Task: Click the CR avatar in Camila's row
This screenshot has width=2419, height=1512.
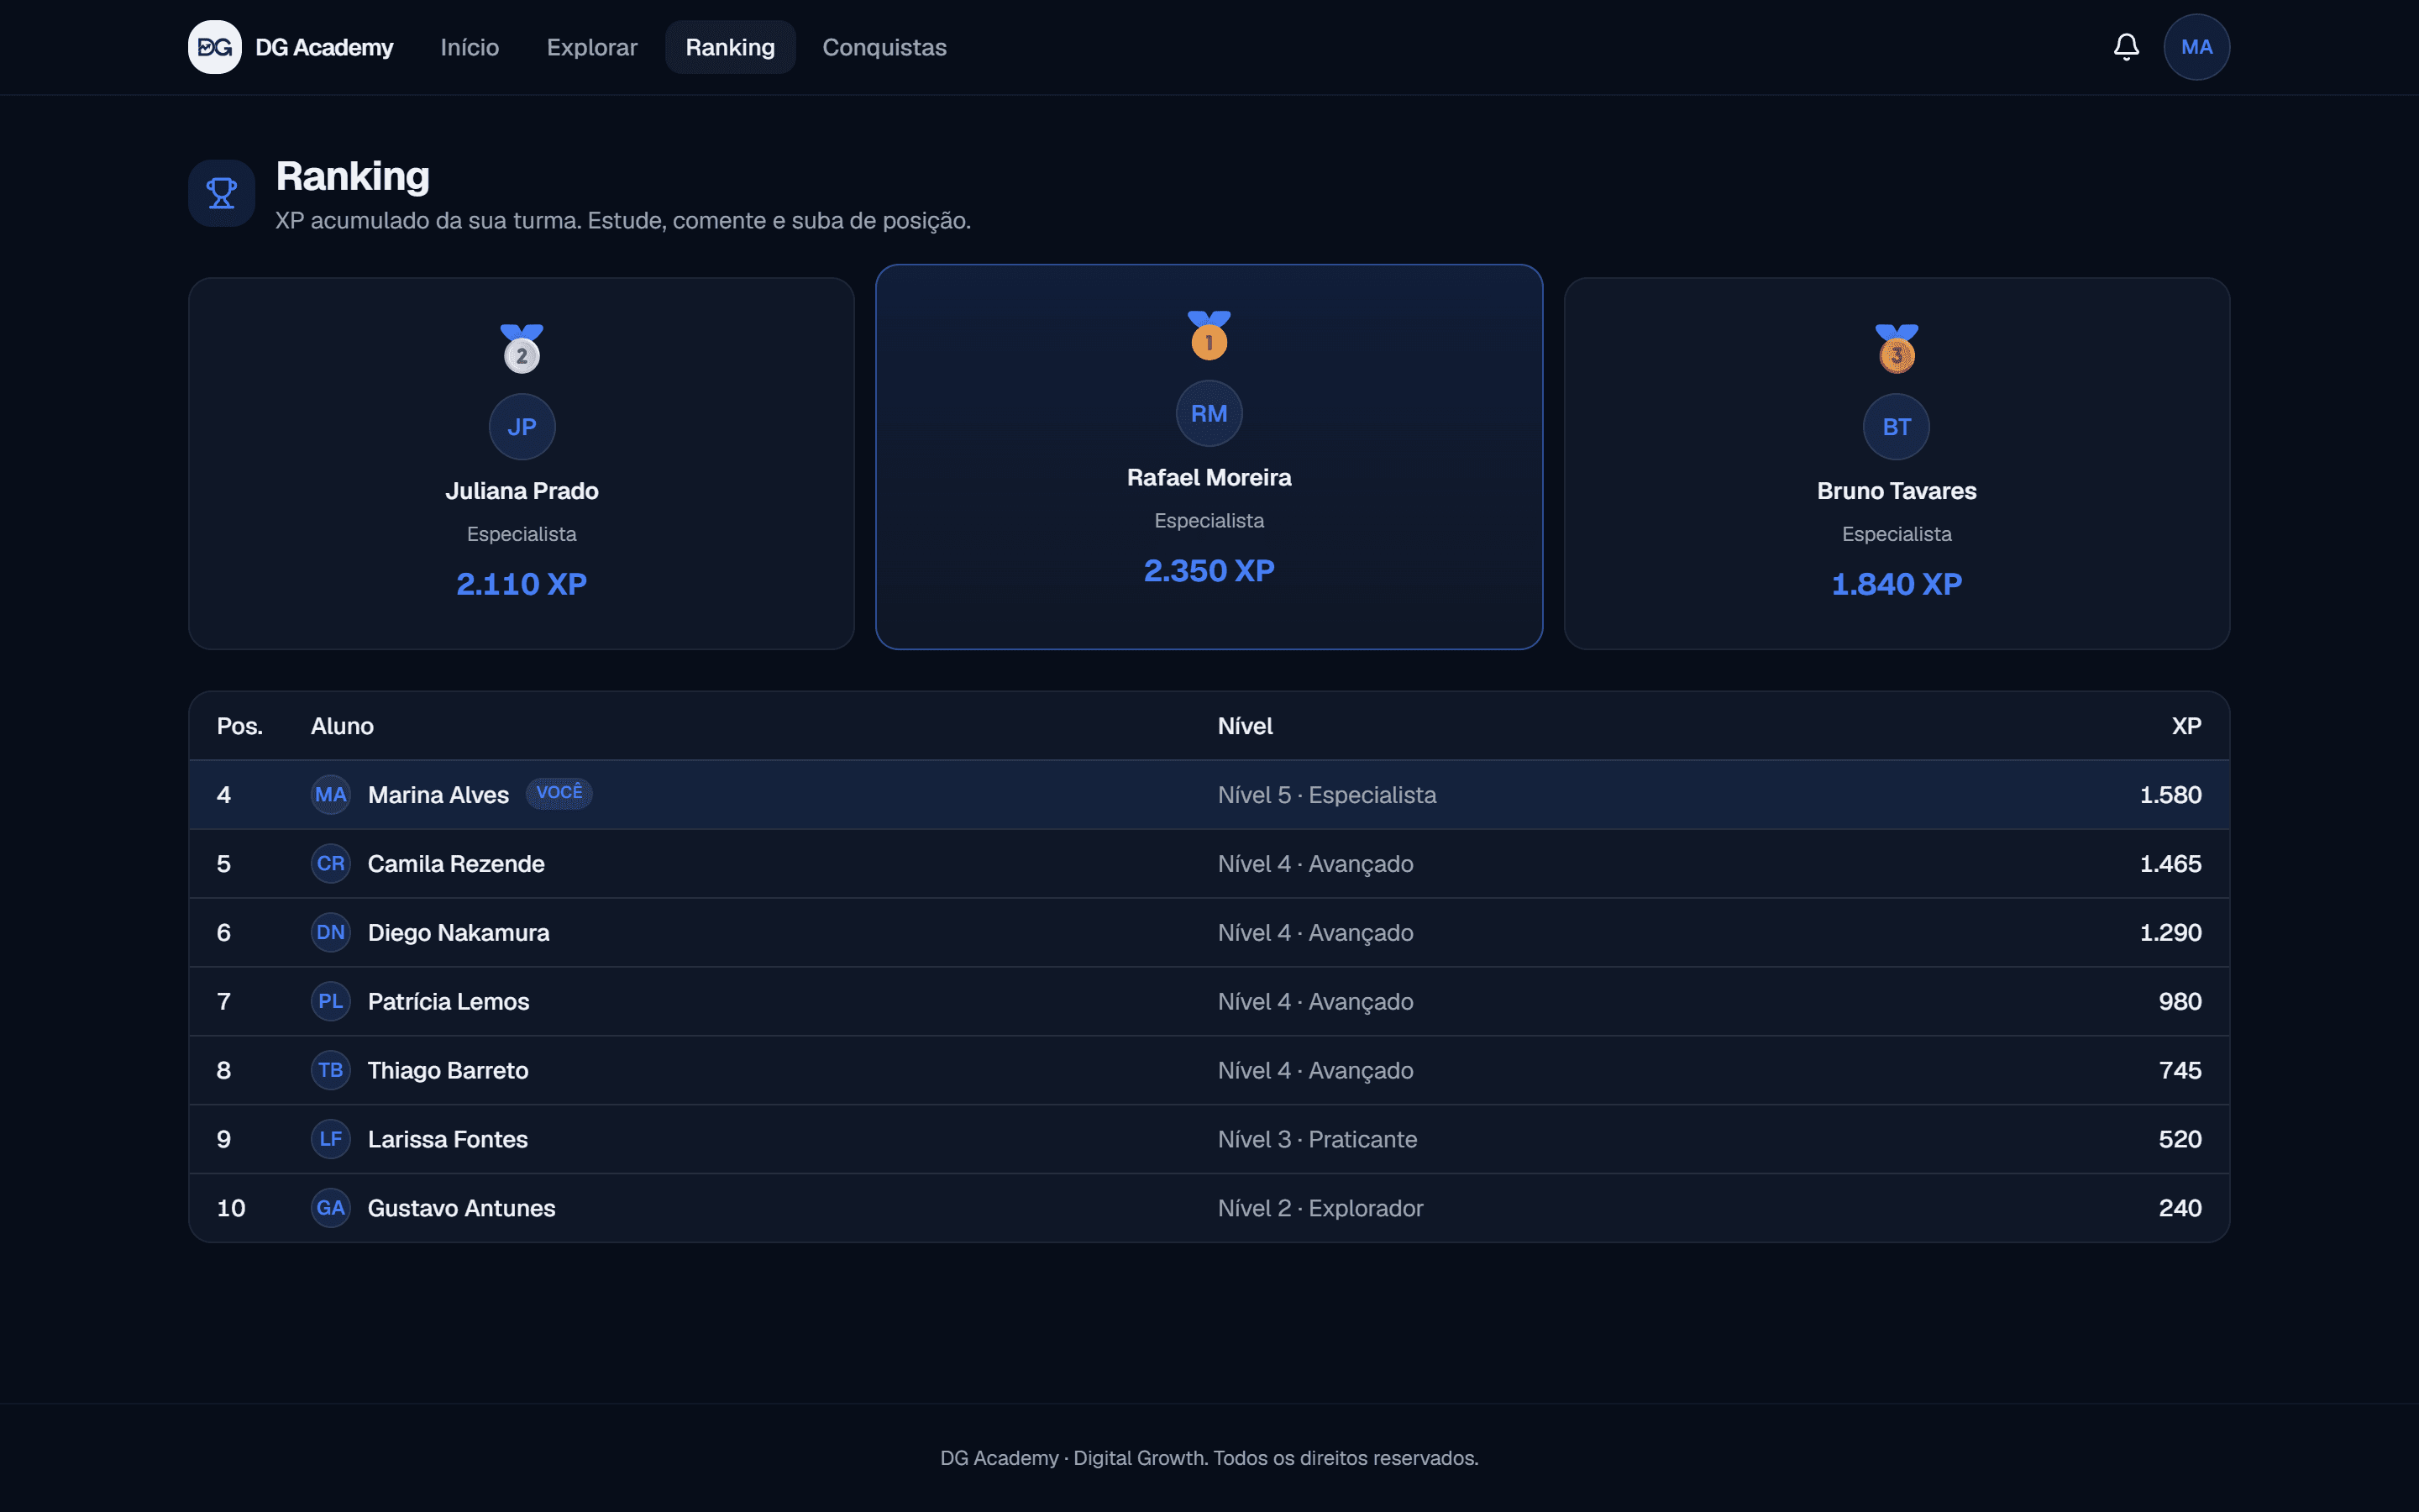Action: [331, 863]
